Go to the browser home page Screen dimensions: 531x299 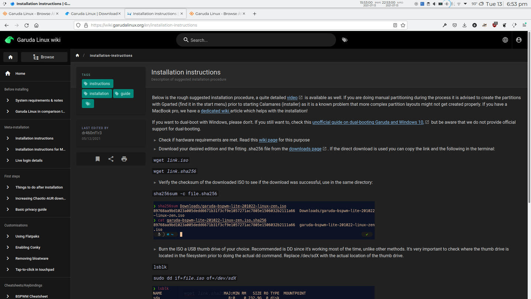36,25
